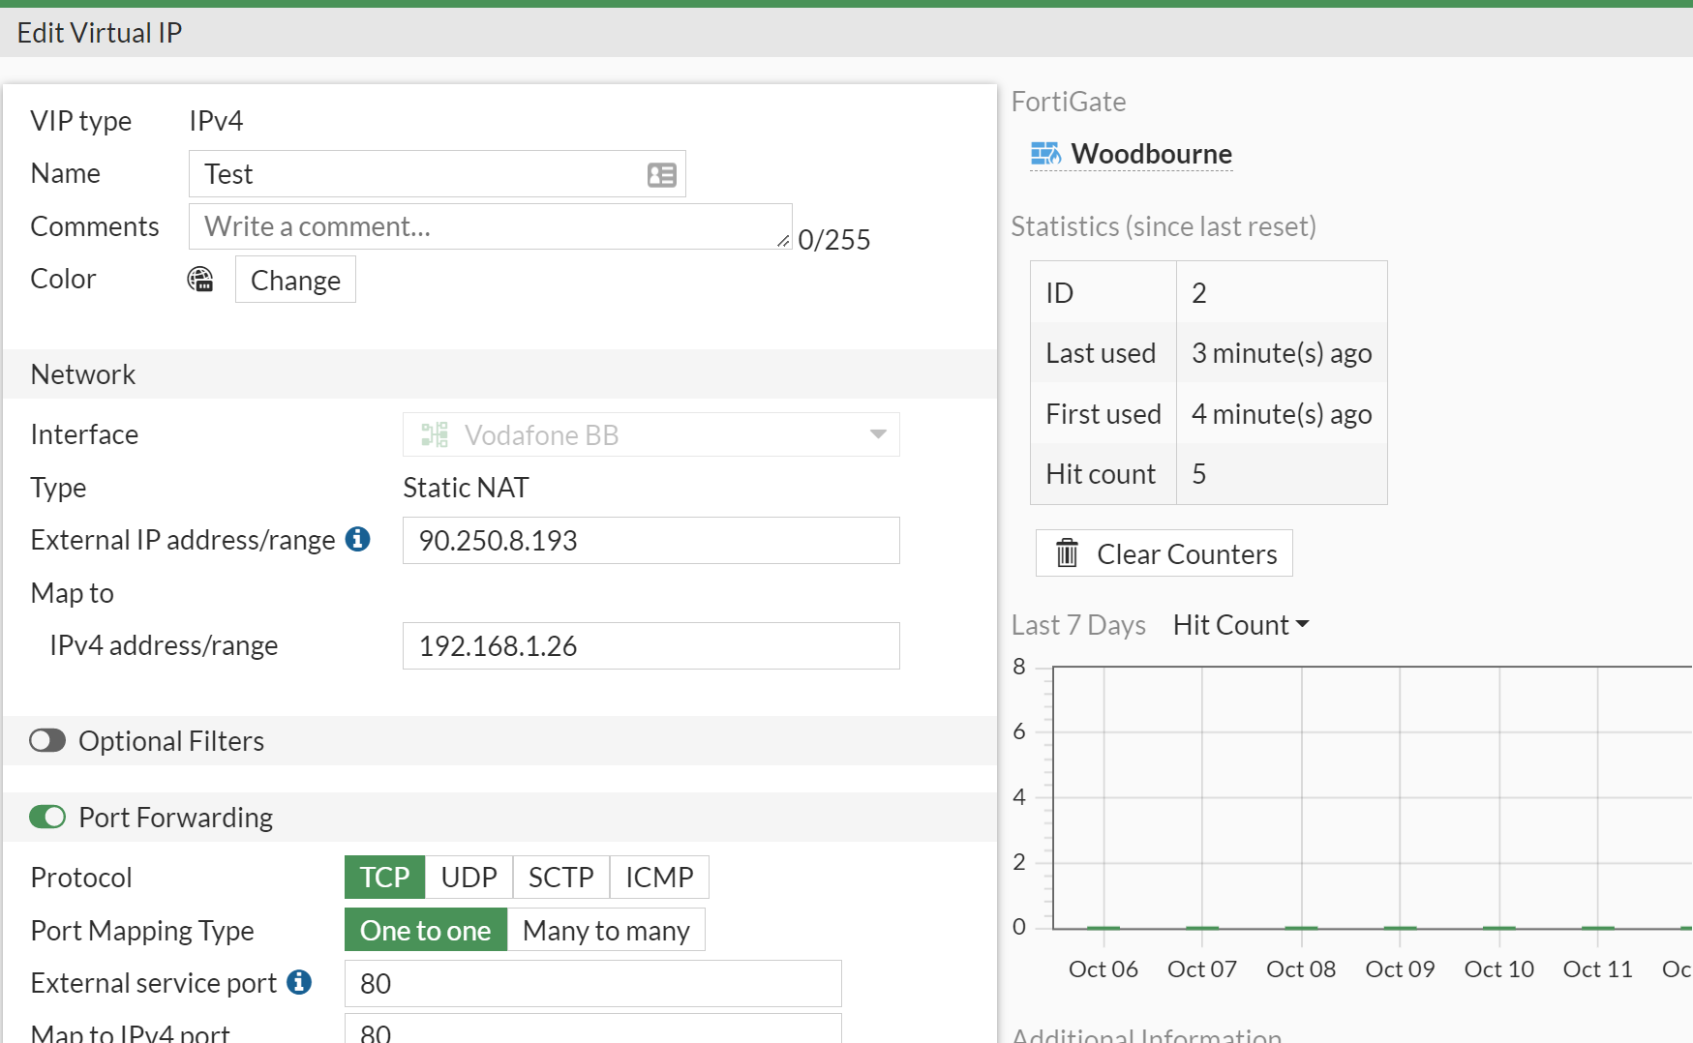Click the Comments text area
This screenshot has height=1043, width=1693.
point(491,226)
